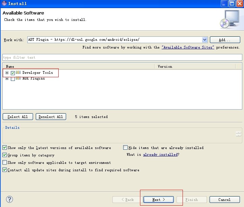Viewport: 244px width, 207px height.
Task: Open the already installed link
Action: (x=160, y=155)
